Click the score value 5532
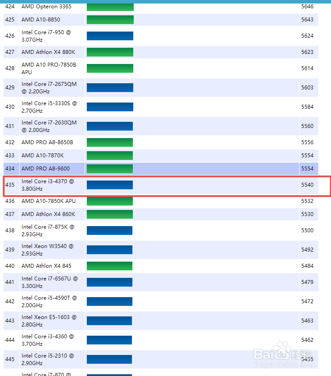Screen dimensions: 331x376 coord(307,201)
